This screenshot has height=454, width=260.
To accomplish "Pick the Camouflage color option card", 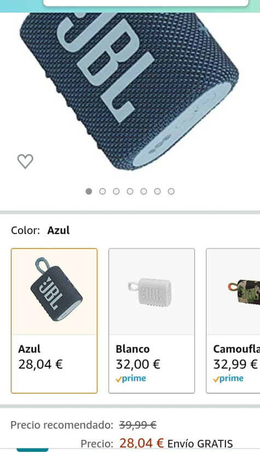I will [233, 321].
